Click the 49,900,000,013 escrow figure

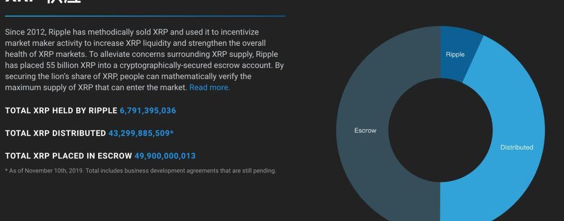click(165, 156)
